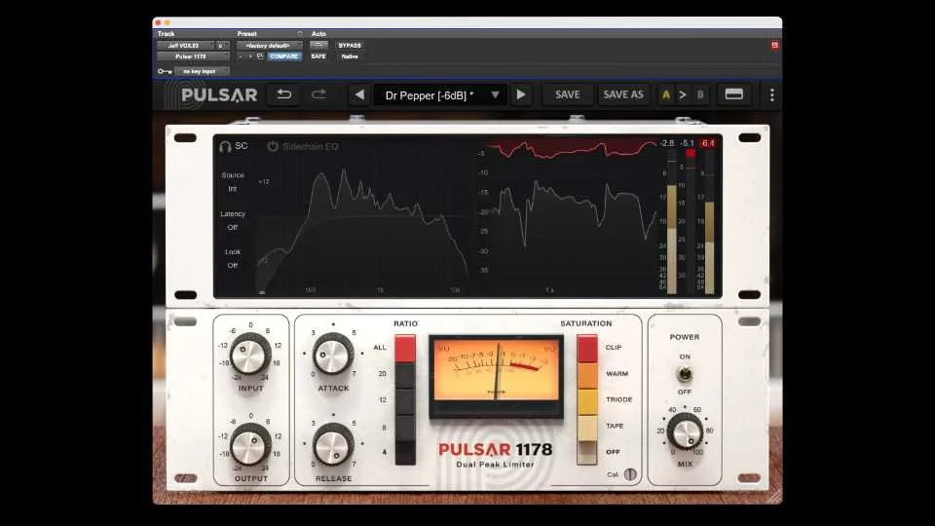Image resolution: width=935 pixels, height=526 pixels.
Task: Click the SAVE AS preset button
Action: (623, 94)
